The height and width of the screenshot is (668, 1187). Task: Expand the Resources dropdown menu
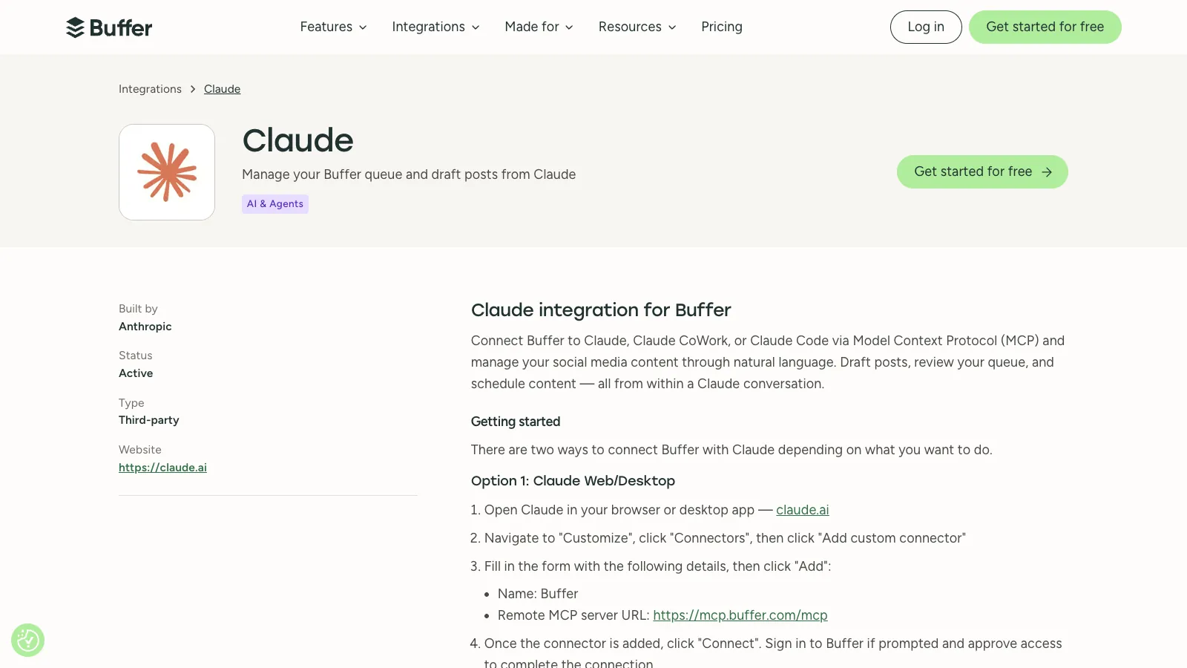pos(637,27)
